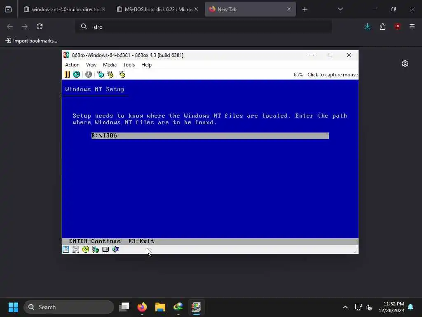Click the gray ACPI shutdown power icon
Screen dimensions: 422x317
(x=89, y=74)
